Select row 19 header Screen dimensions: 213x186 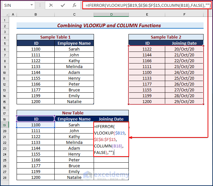pos(5,125)
